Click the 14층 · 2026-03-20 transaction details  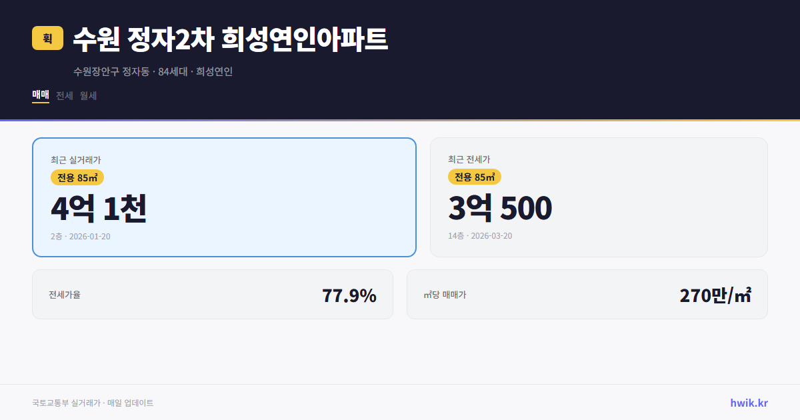click(x=481, y=236)
